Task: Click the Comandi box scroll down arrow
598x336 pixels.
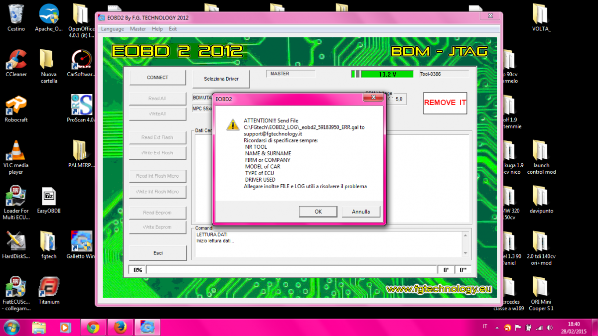Action: click(x=465, y=253)
